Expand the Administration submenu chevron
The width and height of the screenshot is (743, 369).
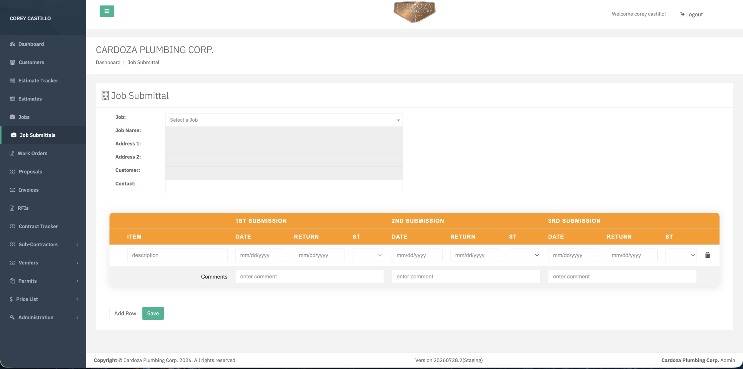click(x=77, y=318)
